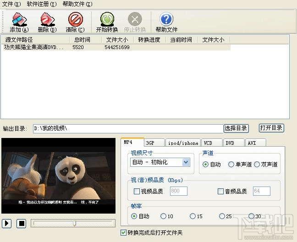Select frame rate 30 radio button
297x242 pixels.
[x=251, y=216]
